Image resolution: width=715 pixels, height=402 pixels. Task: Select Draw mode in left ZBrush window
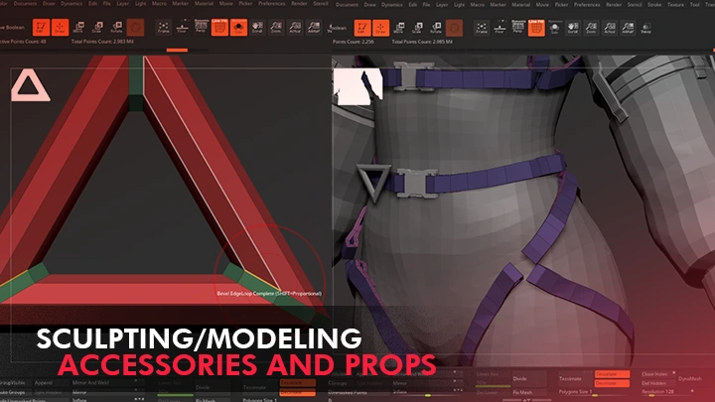point(60,28)
